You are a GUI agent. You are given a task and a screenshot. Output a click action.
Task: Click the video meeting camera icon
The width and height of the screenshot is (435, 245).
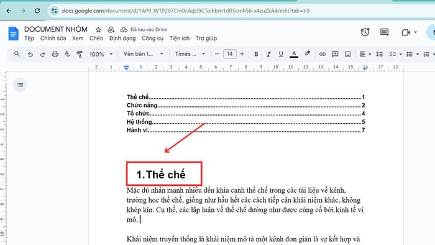point(406,32)
